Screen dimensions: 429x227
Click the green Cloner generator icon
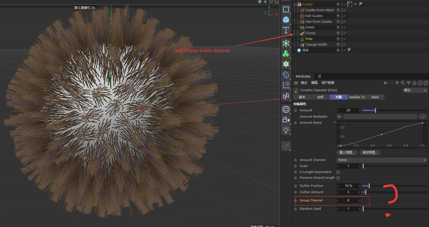(x=286, y=54)
